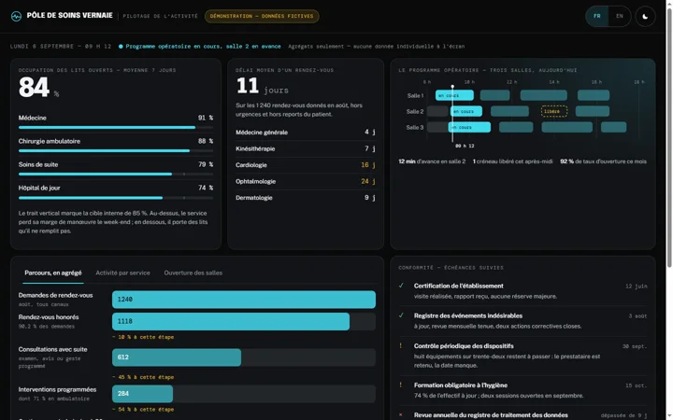Click the 1118 Rendez-vous honorés bar
673x420 pixels.
[x=231, y=321]
